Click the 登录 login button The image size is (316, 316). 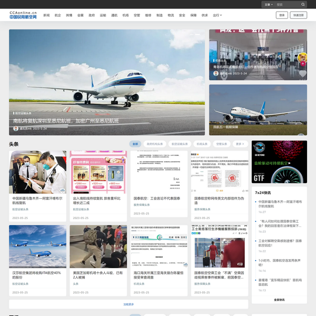pos(282,15)
